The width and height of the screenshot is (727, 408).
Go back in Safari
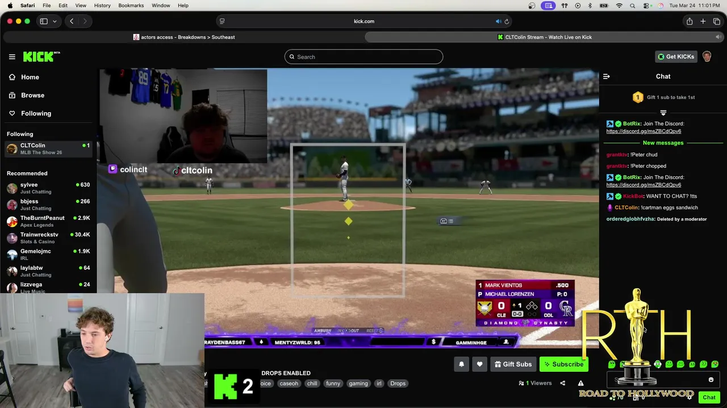(x=72, y=22)
